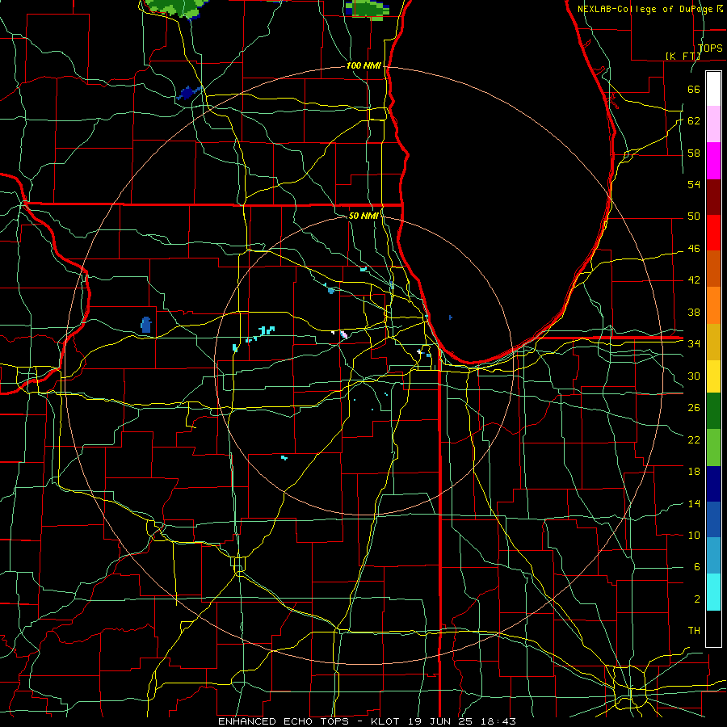
Task: Click the navy echo blob near northwest
Action: coord(188,92)
